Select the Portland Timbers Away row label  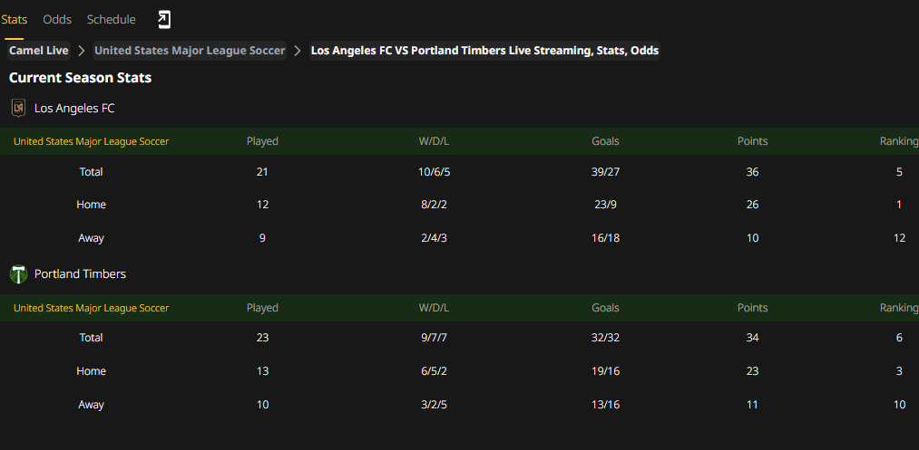pyautogui.click(x=91, y=405)
